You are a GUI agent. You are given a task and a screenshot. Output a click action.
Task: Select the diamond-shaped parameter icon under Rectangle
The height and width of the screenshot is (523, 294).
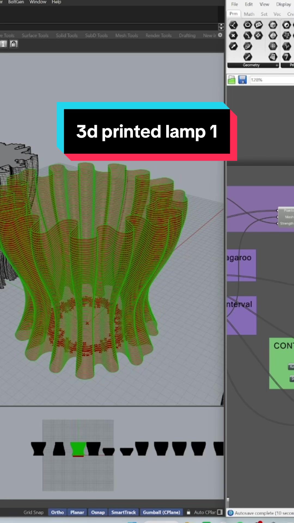pos(258,36)
